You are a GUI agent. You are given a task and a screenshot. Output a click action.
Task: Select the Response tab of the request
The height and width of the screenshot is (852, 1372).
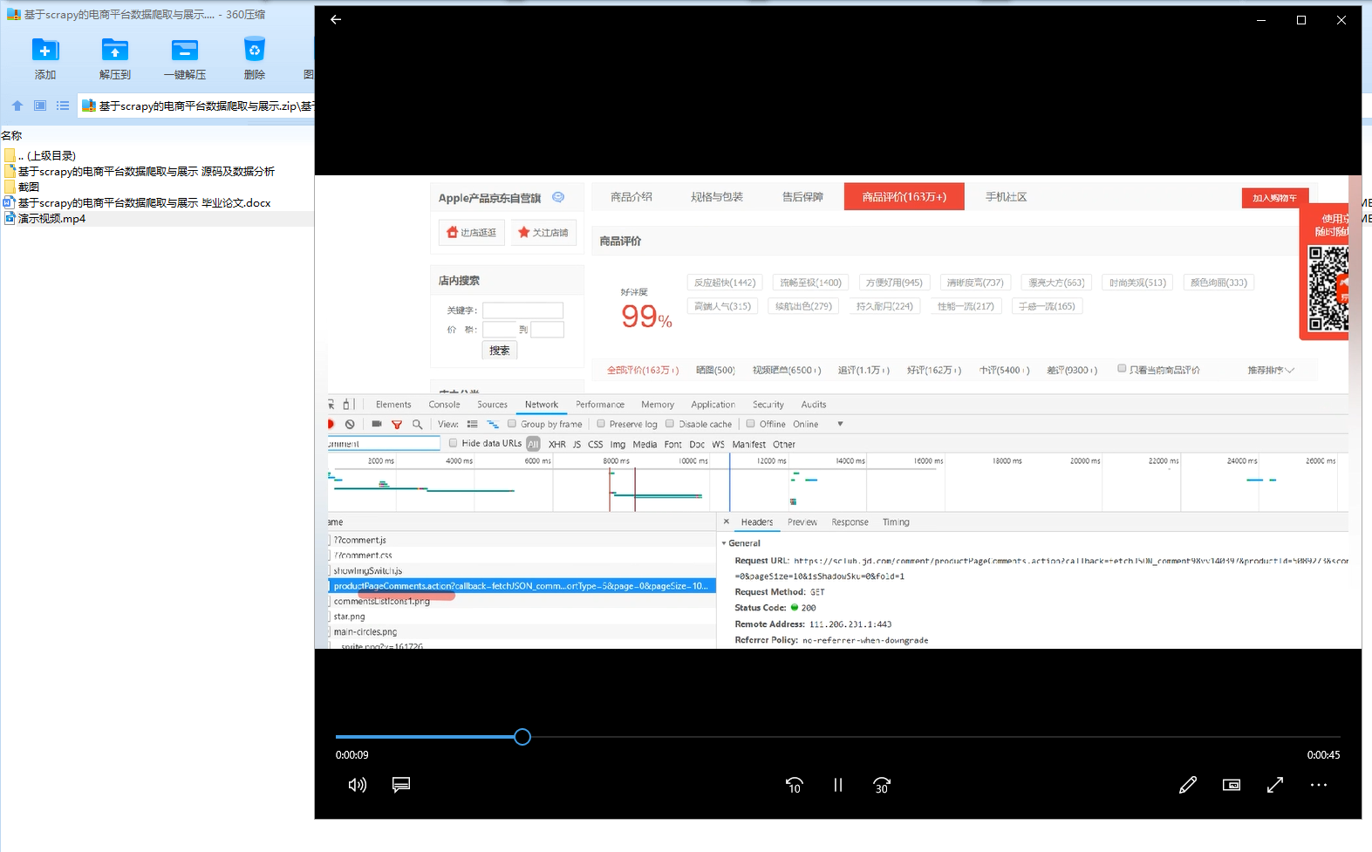pos(850,522)
